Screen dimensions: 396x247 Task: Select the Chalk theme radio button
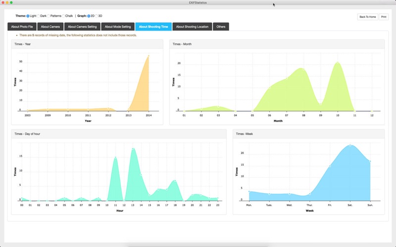pyautogui.click(x=63, y=16)
